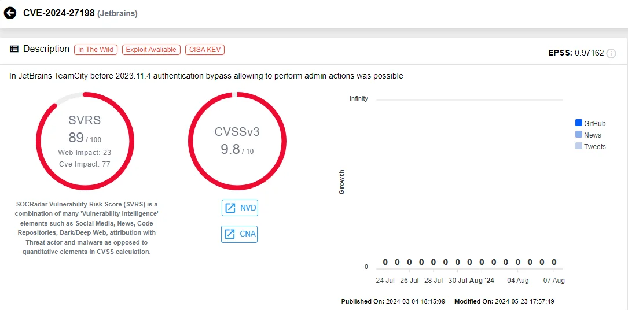
Task: Click the Infinity axis label
Action: click(358, 98)
